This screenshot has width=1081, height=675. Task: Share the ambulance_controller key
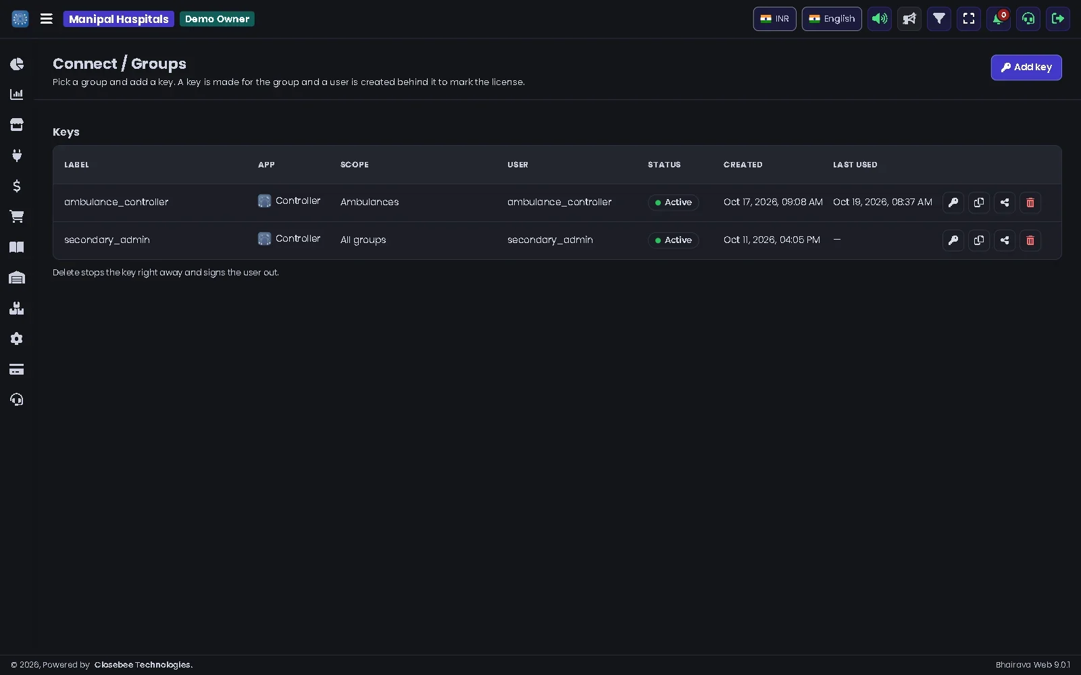pos(1005,202)
